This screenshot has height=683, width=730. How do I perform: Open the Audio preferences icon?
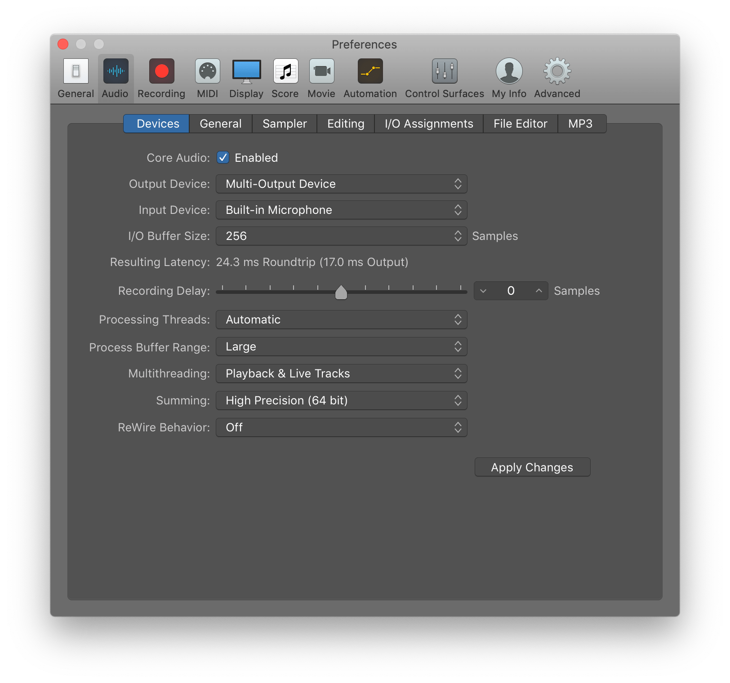pos(115,78)
